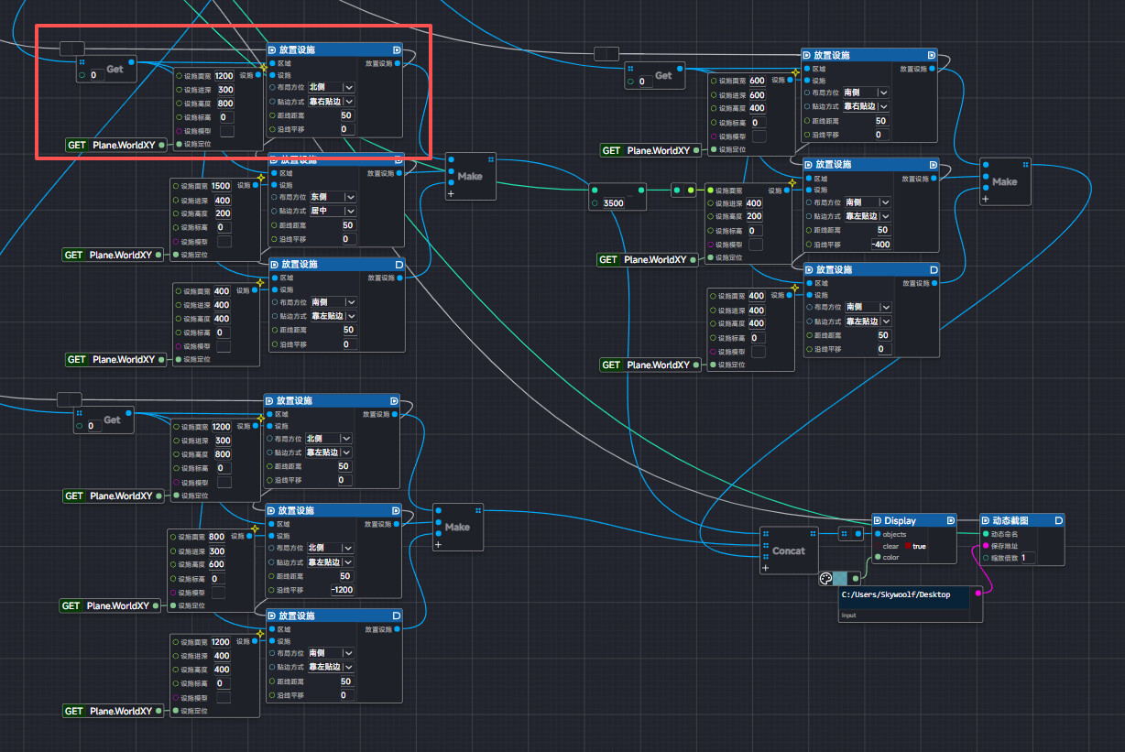Click the D icon left of 动态截图 title
Viewport: 1125px width, 752px height.
click(986, 520)
